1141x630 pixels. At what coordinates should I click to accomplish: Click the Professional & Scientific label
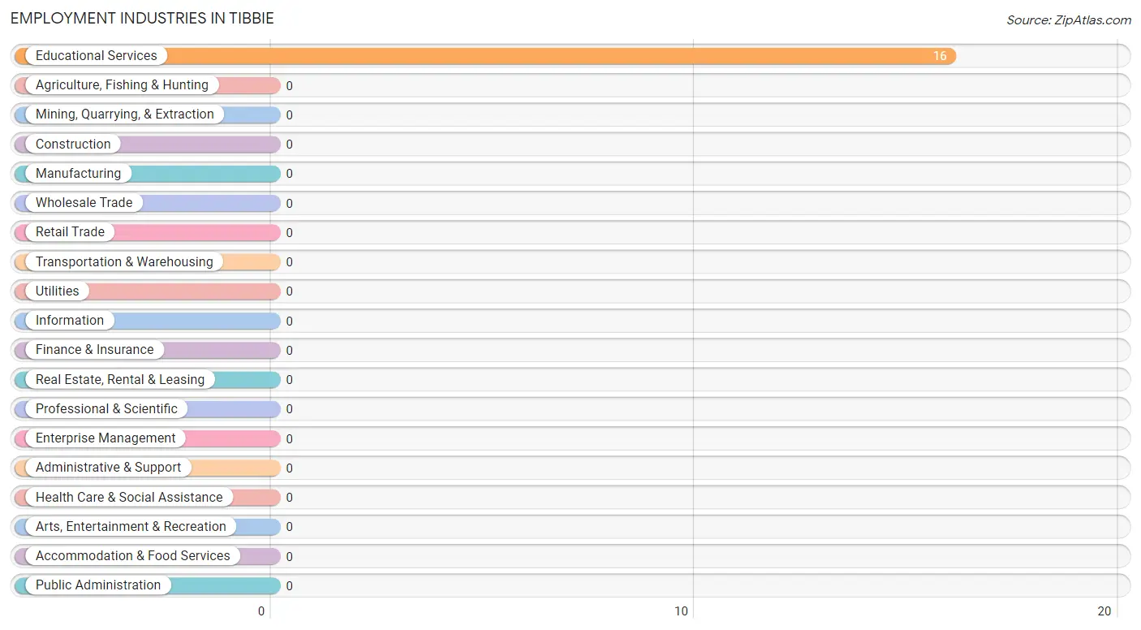pos(106,409)
